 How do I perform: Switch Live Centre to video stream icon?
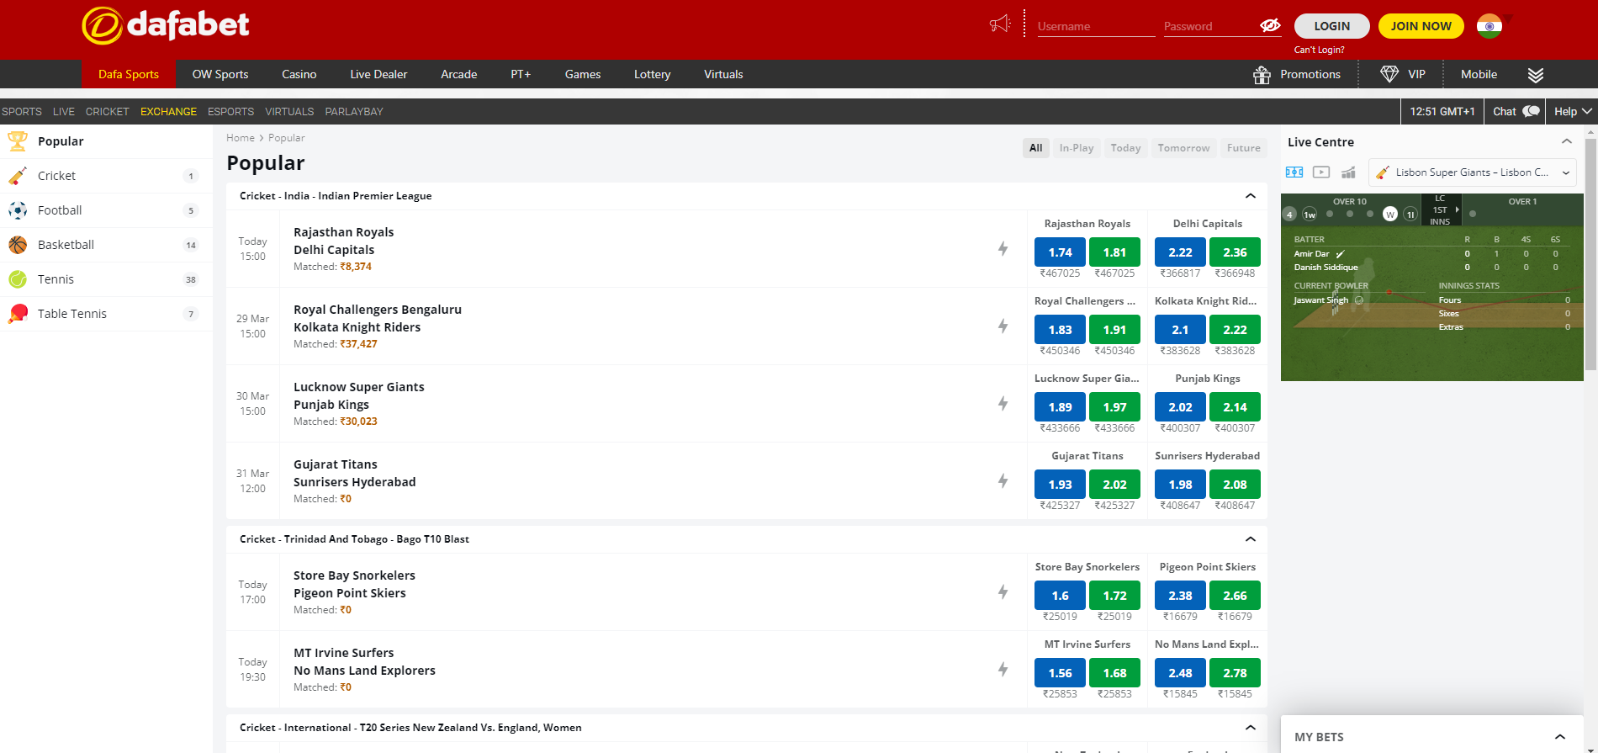point(1321,172)
